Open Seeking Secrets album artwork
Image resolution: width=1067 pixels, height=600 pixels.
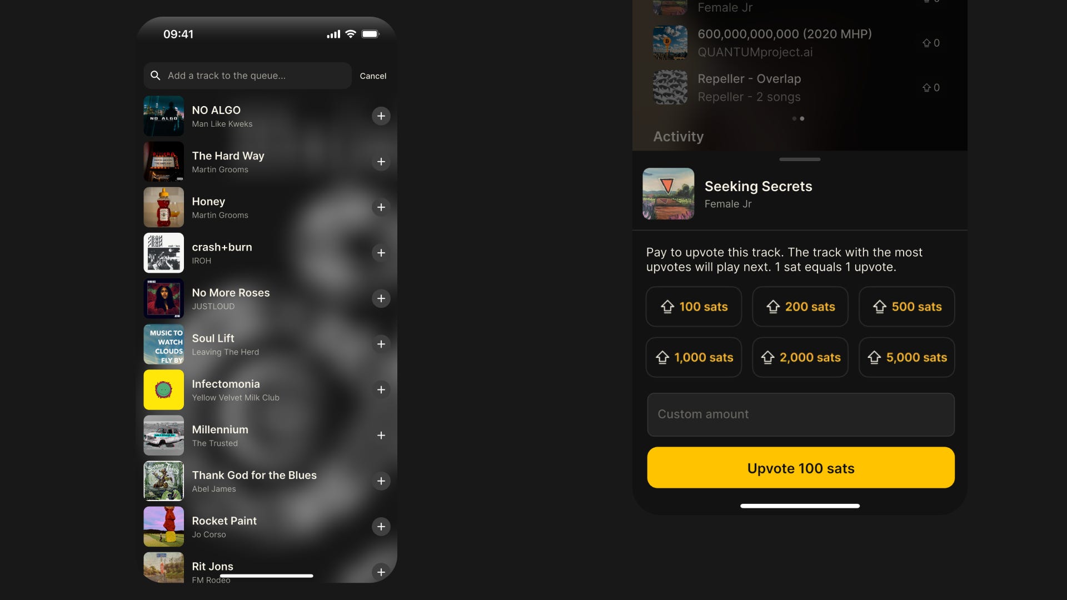pos(669,194)
